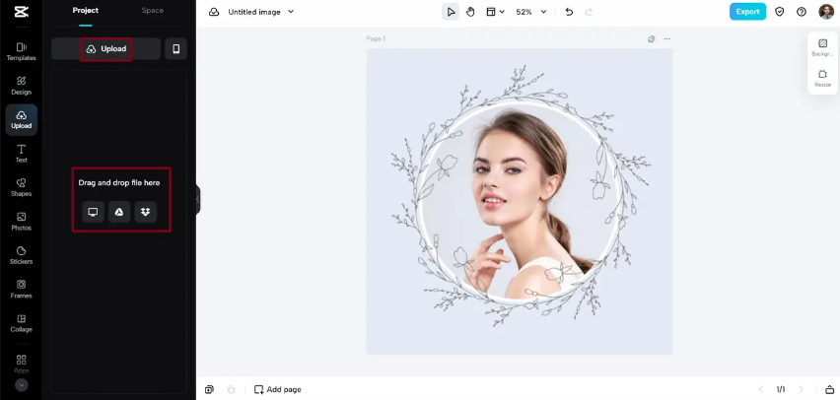Click duplicate page icon in bottom bar
The image size is (840, 400).
[x=209, y=389]
